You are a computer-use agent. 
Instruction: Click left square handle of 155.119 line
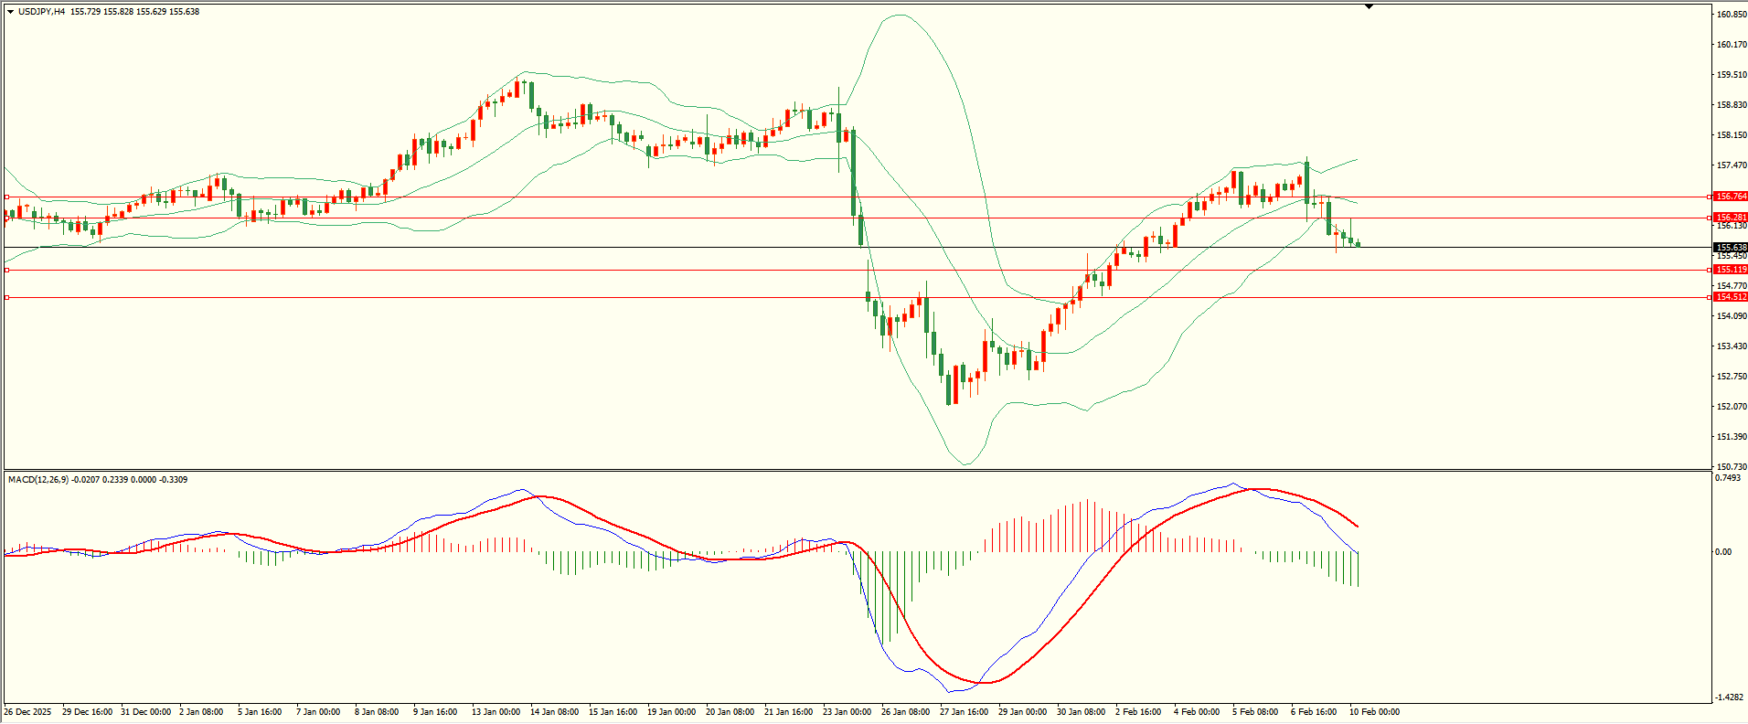point(7,270)
